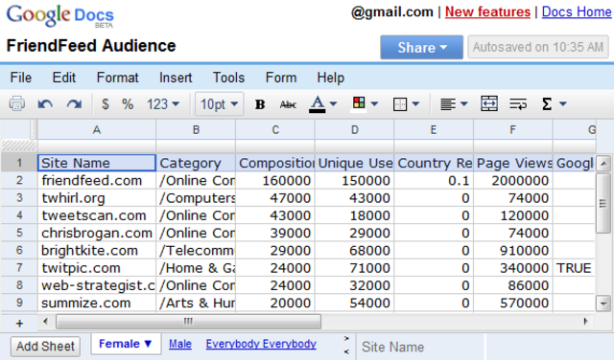The image size is (614, 360).
Task: Click the background color grid icon
Action: [x=359, y=103]
